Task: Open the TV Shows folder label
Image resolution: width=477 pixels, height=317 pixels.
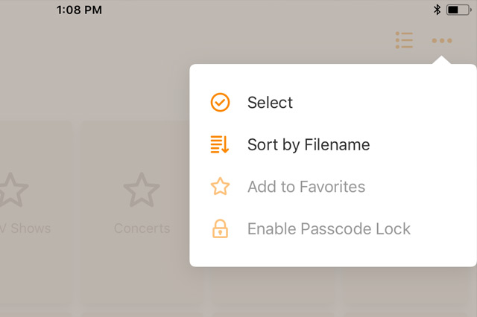Action: (x=25, y=228)
